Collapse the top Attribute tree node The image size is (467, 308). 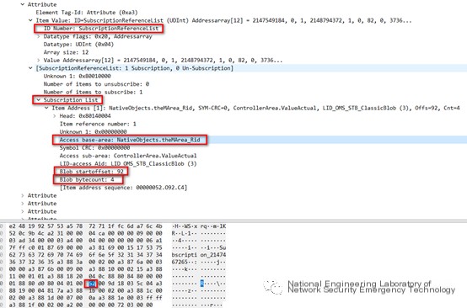(23, 4)
